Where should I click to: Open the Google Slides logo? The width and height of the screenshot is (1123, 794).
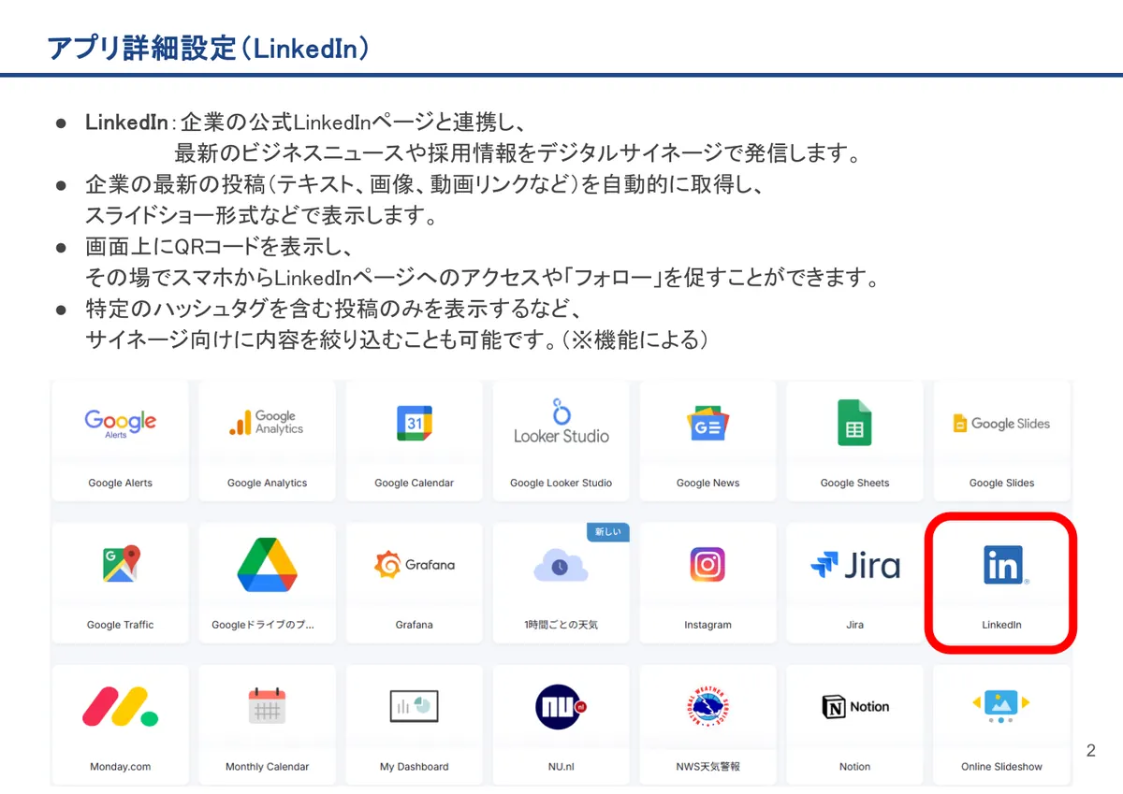(x=1001, y=424)
